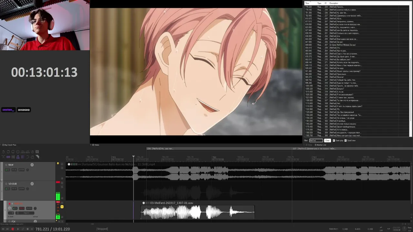Screen dimensions: 413x232
Task: Sort marker list by Type column
Action: tap(319, 3)
